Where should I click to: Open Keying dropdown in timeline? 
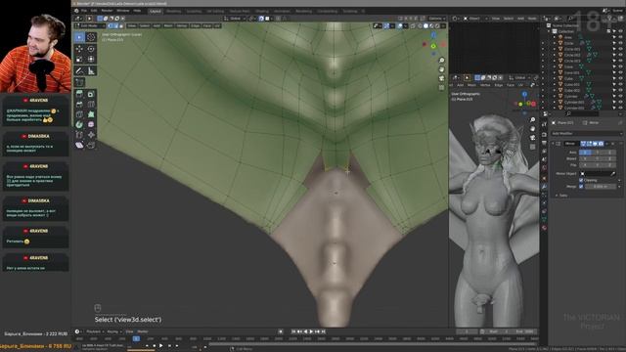tap(113, 331)
